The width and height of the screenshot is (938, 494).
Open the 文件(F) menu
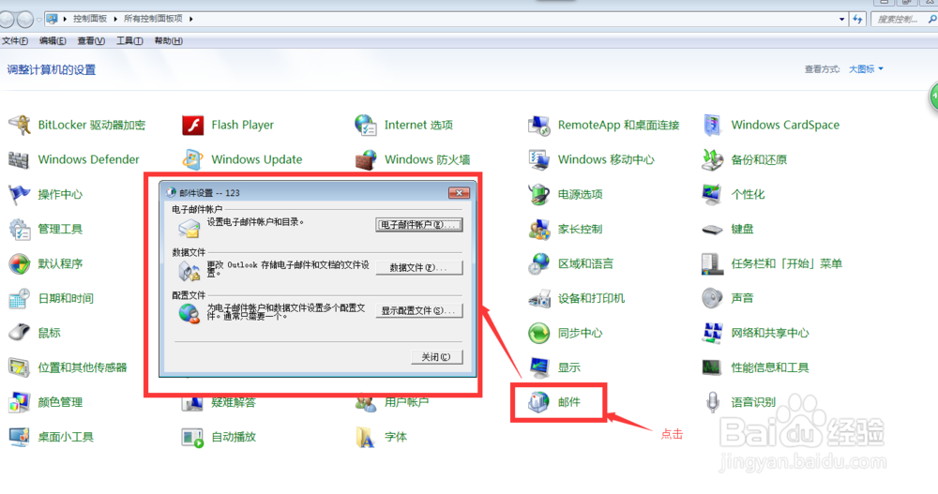pyautogui.click(x=15, y=40)
